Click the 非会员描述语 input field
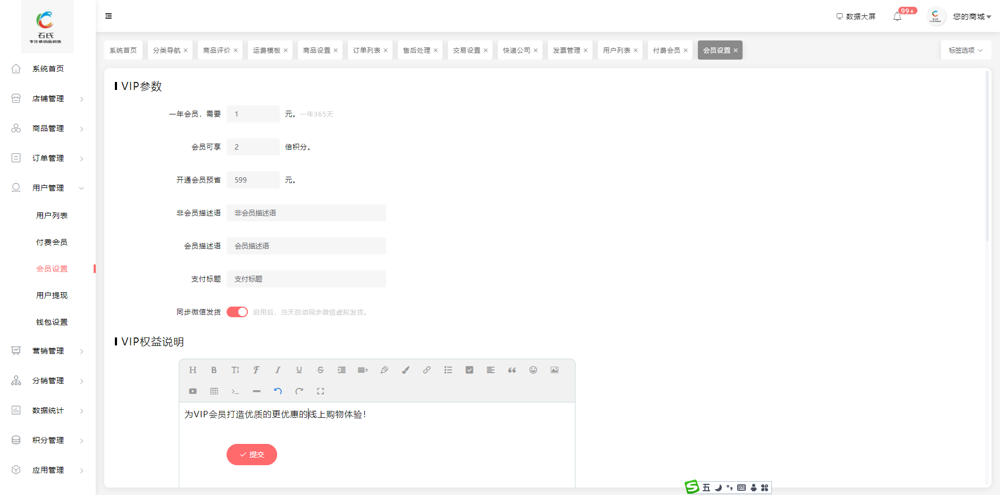Viewport: 1000px width, 495px height. click(x=306, y=213)
